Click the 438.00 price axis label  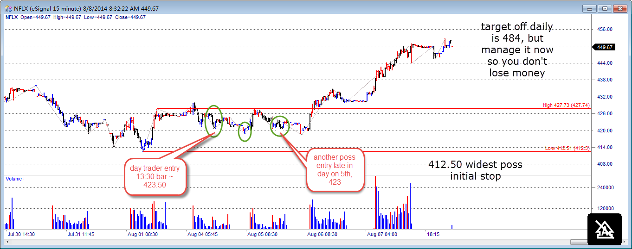[605, 80]
